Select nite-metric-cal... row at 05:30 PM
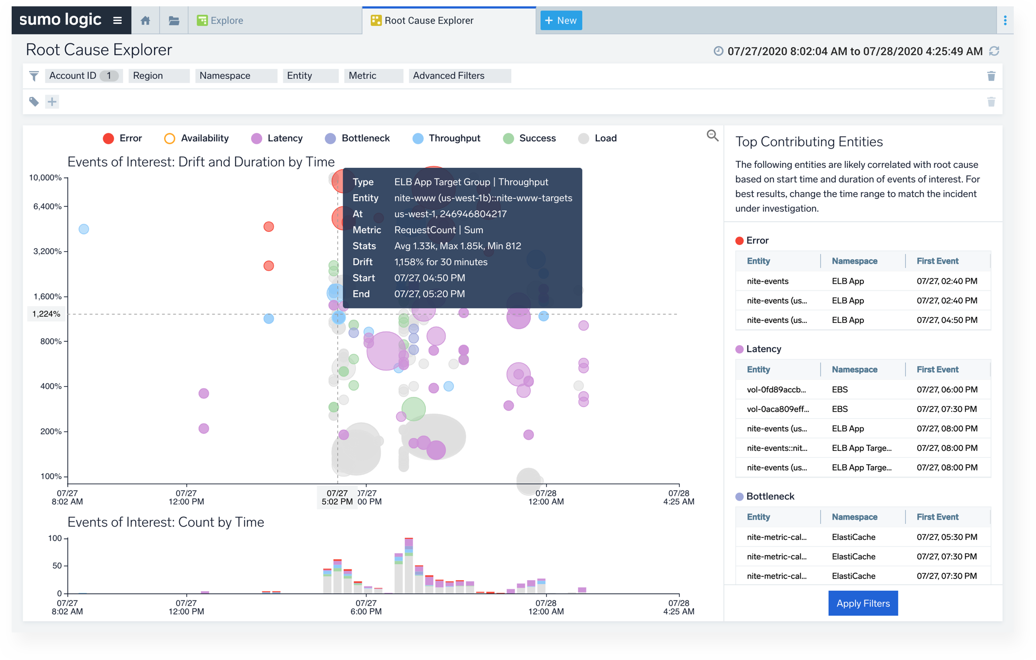The height and width of the screenshot is (660, 1036). [863, 537]
